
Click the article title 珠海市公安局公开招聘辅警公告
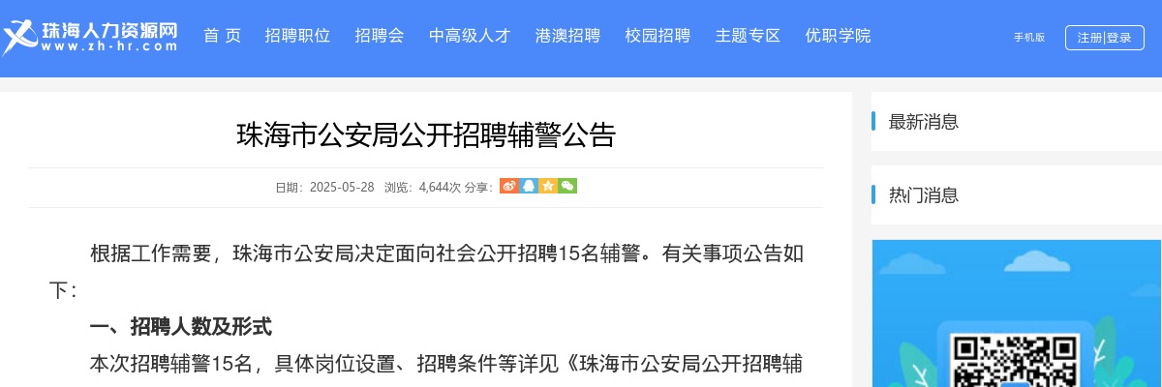tap(426, 134)
